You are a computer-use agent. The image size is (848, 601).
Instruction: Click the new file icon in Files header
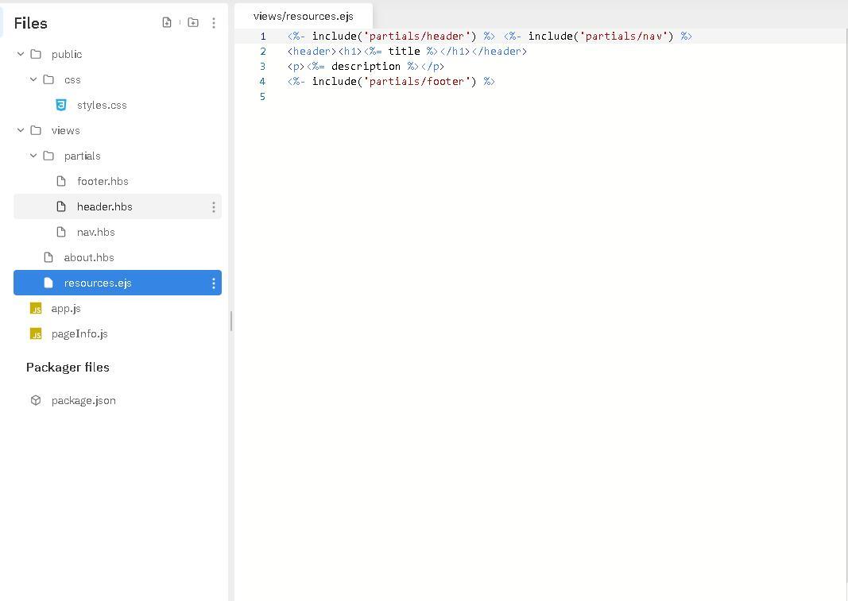pos(167,22)
